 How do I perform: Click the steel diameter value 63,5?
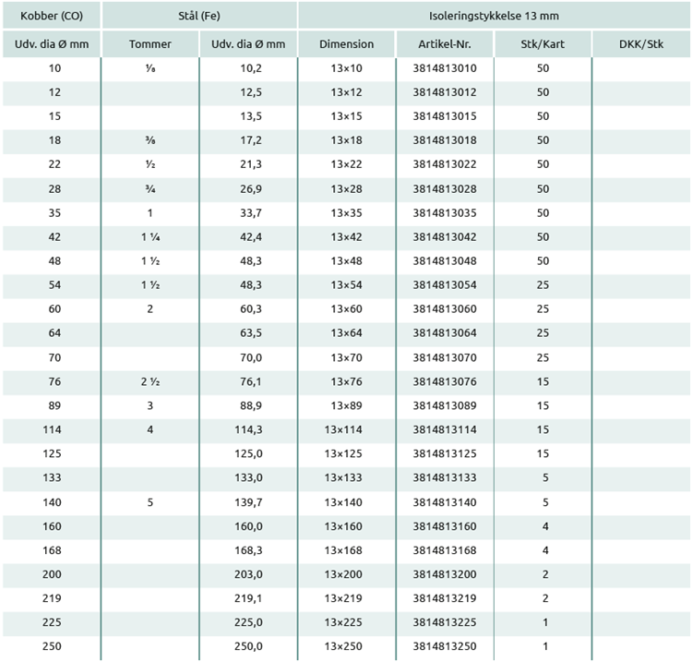coord(251,333)
